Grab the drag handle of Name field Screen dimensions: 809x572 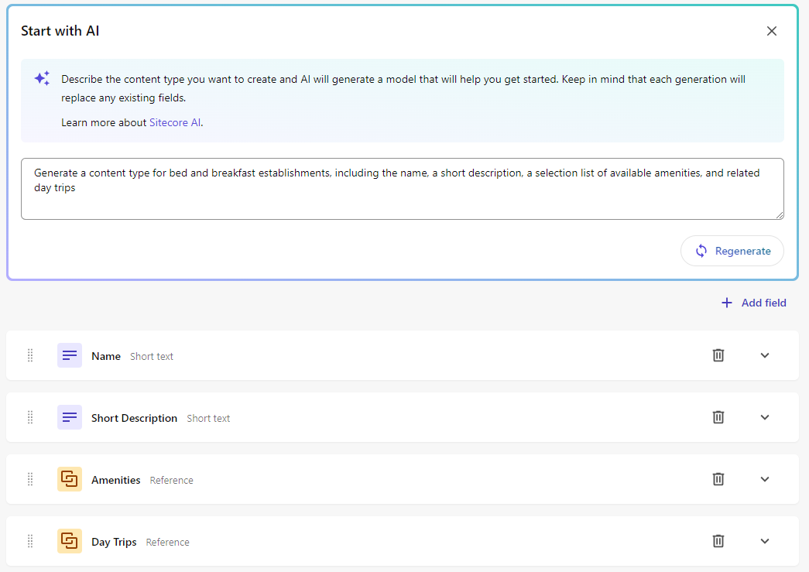[x=30, y=355]
